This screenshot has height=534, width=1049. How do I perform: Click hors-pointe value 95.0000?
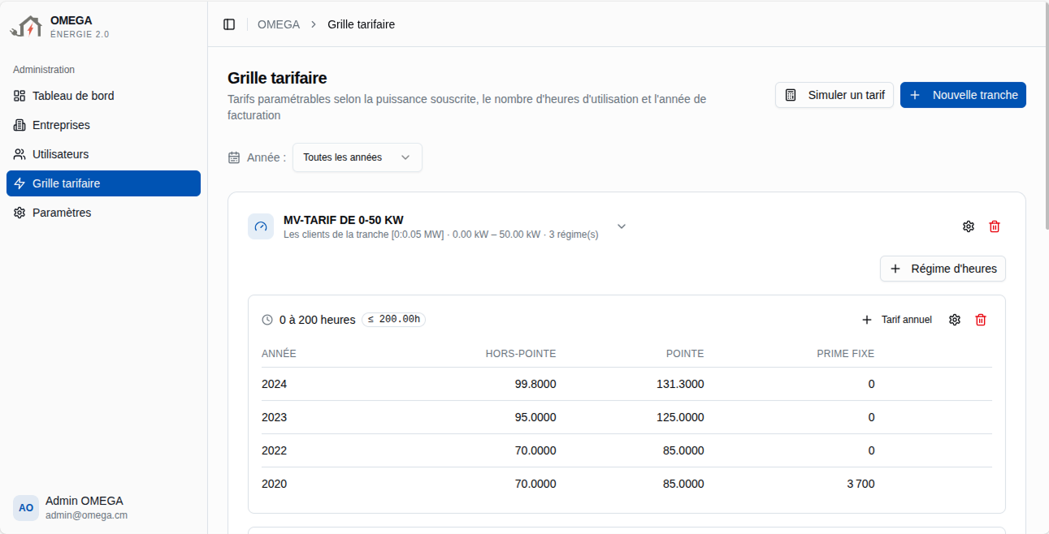(535, 417)
